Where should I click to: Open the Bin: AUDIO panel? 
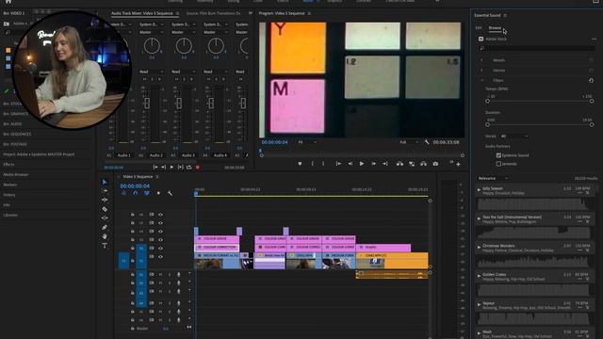tap(12, 124)
